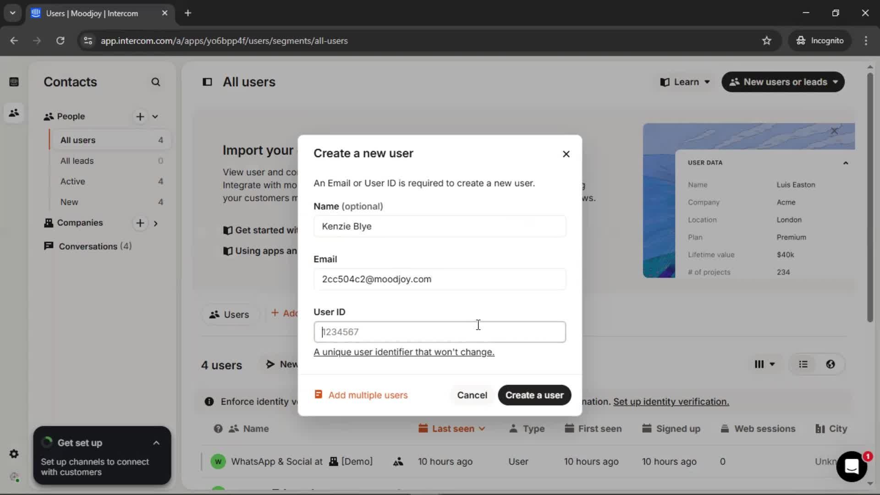Switch to list view icon
This screenshot has width=880, height=495.
(803, 364)
